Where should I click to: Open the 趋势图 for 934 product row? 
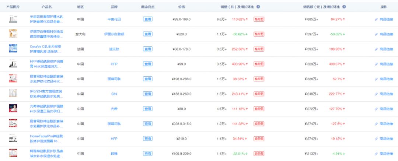point(259,94)
